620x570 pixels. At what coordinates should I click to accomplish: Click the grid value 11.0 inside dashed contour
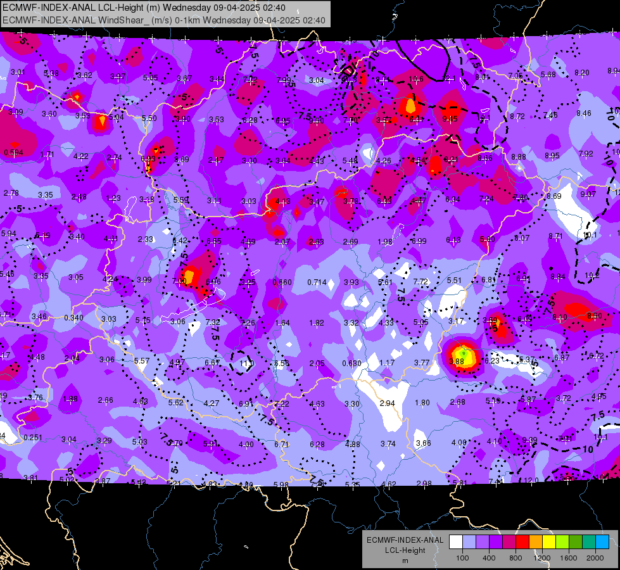pyautogui.click(x=246, y=363)
